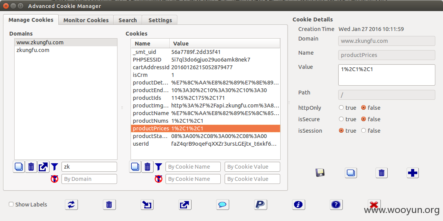Screen dimensions: 443x221
Task: Click the copy icon under the Domains list
Action: point(19,167)
